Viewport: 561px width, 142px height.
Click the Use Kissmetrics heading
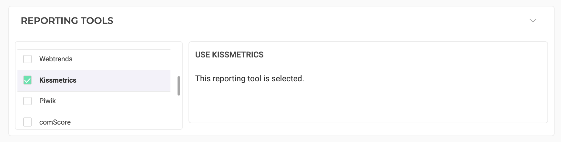point(229,55)
